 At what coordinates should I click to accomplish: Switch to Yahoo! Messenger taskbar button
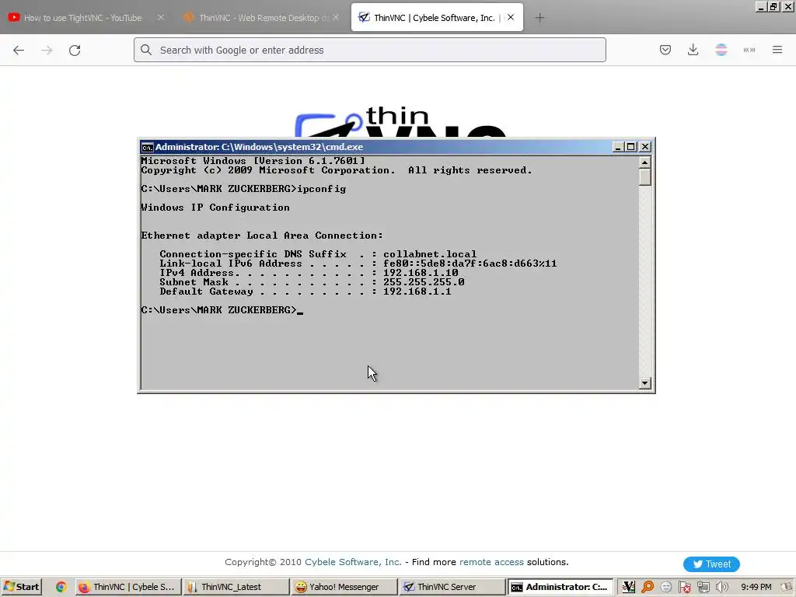(x=344, y=587)
